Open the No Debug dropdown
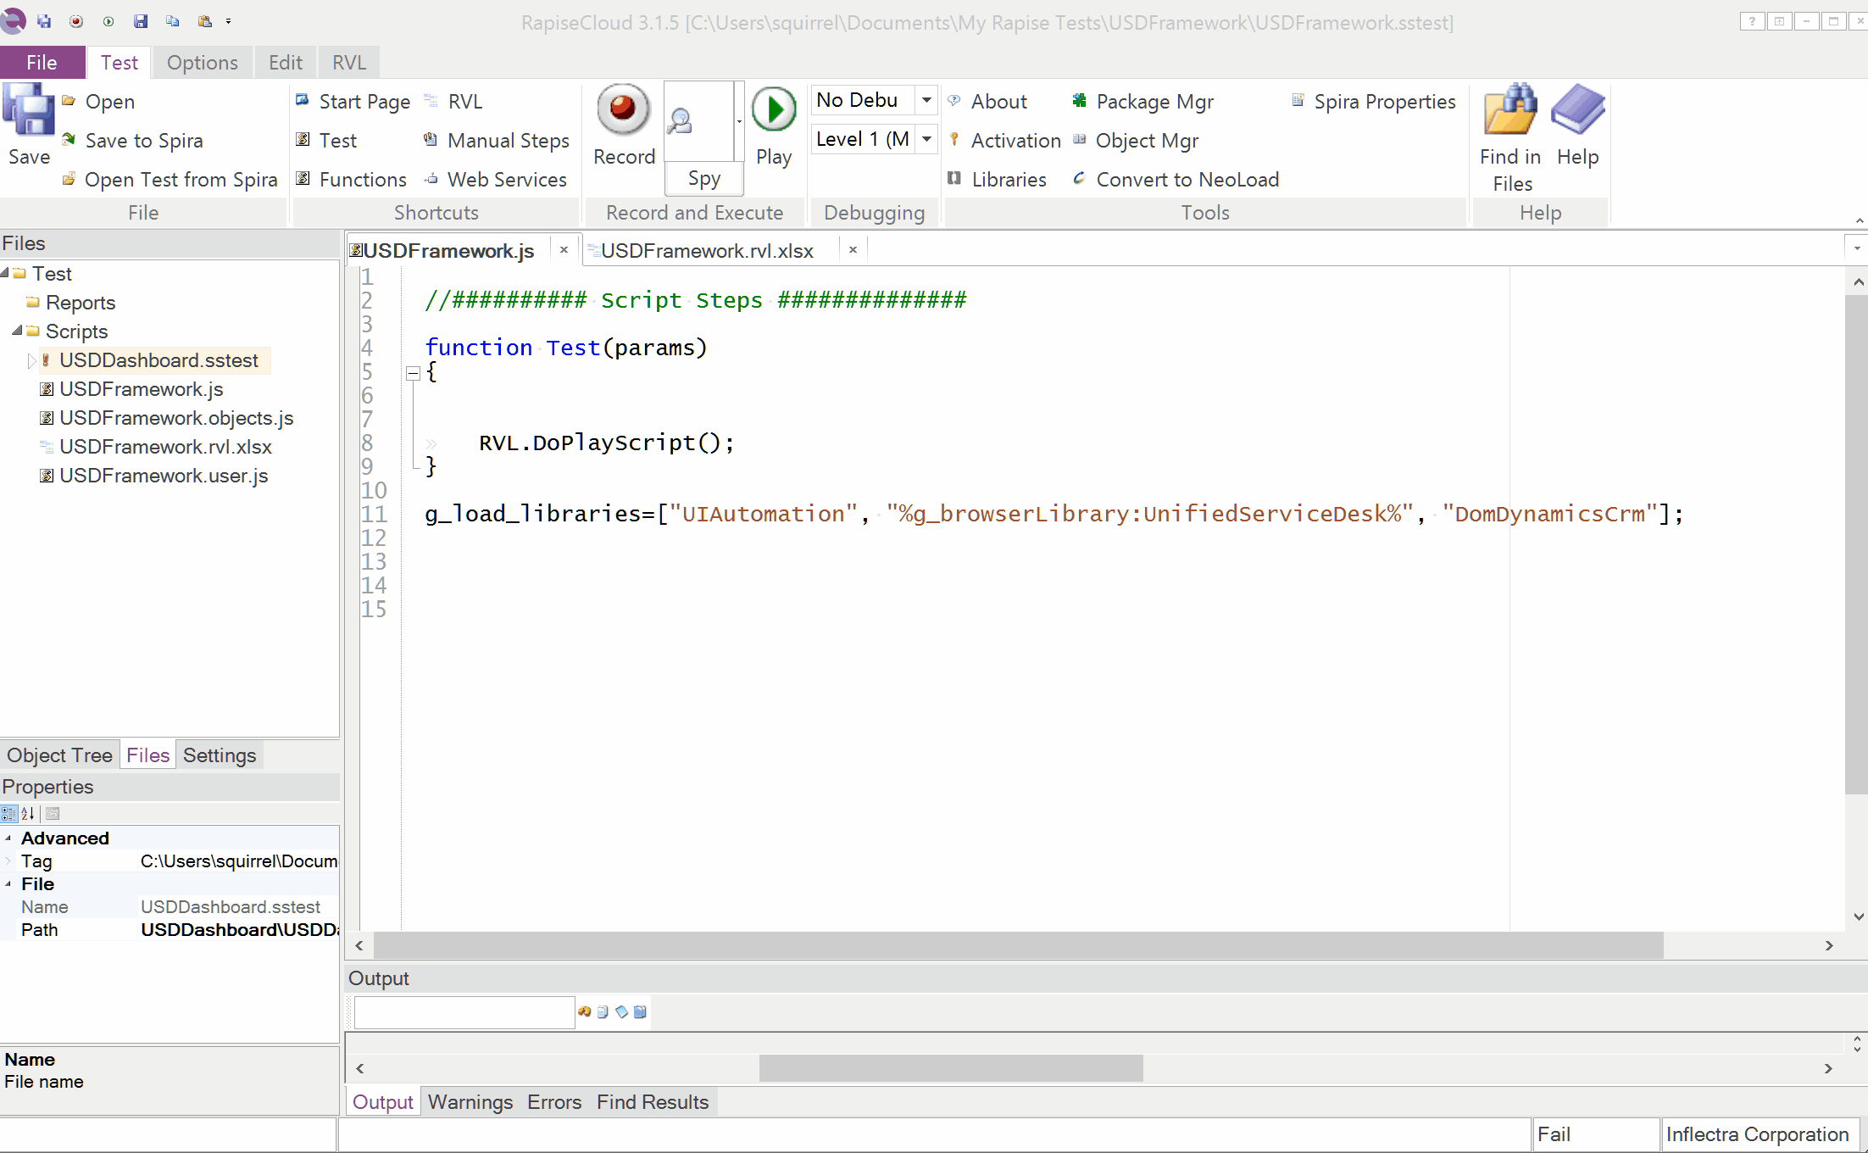This screenshot has width=1868, height=1153. tap(926, 100)
